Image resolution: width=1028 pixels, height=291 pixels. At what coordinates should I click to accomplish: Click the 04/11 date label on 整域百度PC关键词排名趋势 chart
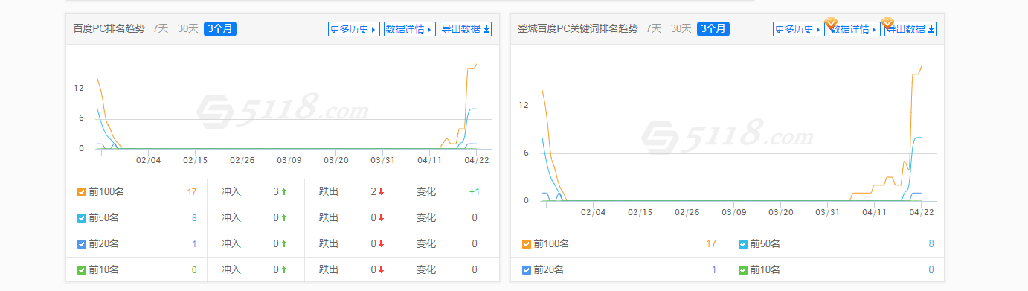tap(875, 212)
